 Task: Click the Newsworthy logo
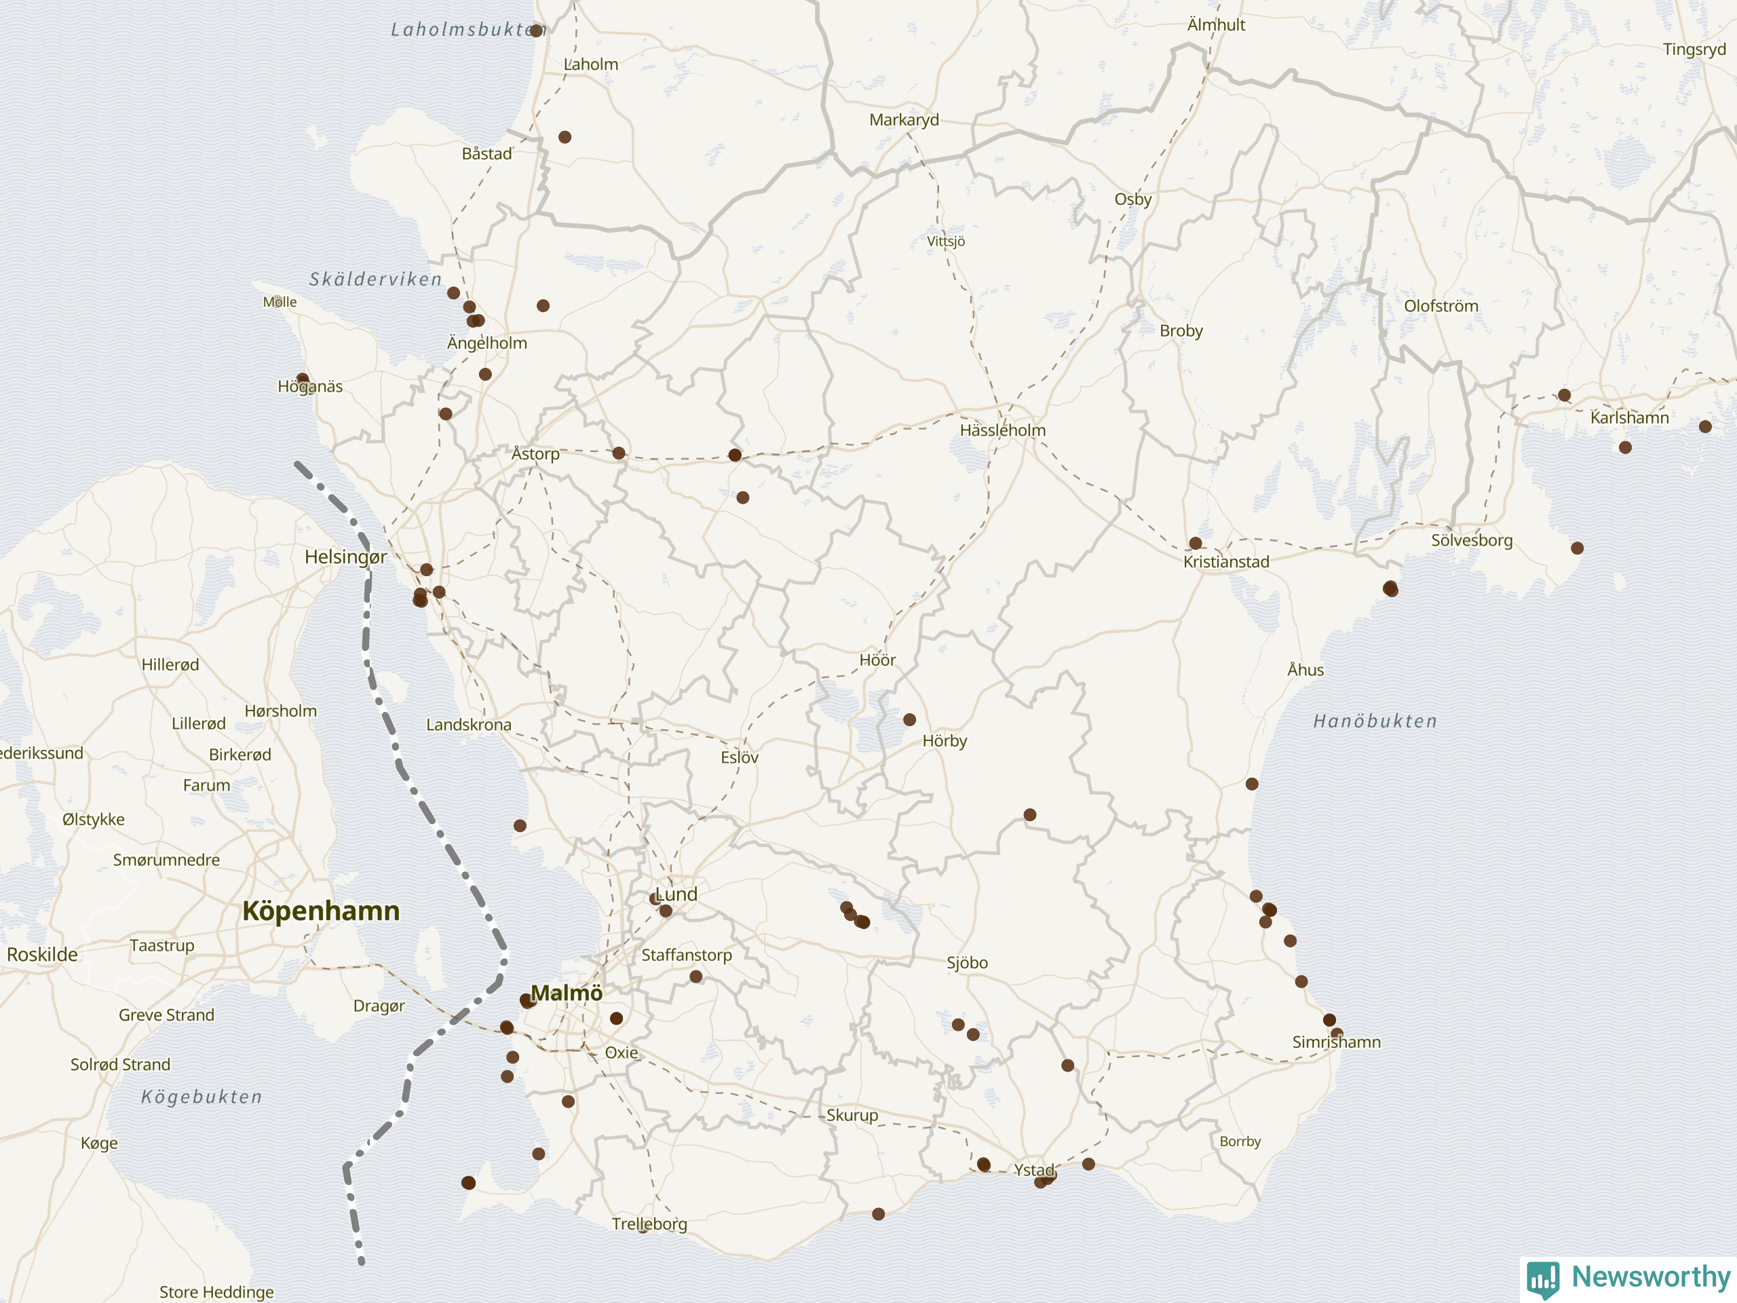click(x=1628, y=1278)
